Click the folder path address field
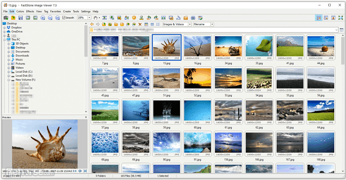 214,30
